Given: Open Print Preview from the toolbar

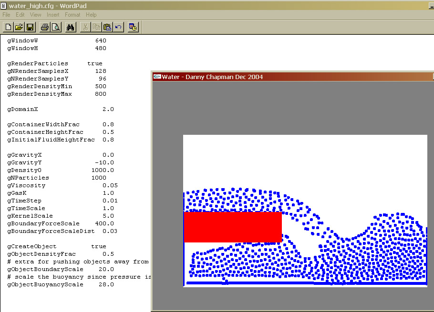Looking at the screenshot, I should pos(56,27).
